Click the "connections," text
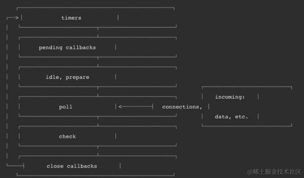Image resolution: width=304 pixels, height=178 pixels. point(182,107)
